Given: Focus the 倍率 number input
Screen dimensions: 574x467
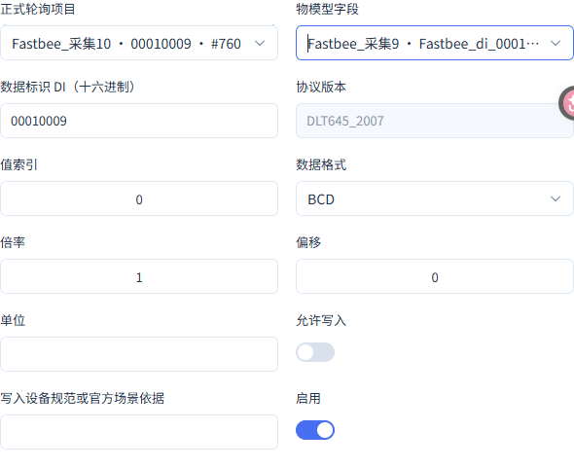Looking at the screenshot, I should click(x=139, y=276).
